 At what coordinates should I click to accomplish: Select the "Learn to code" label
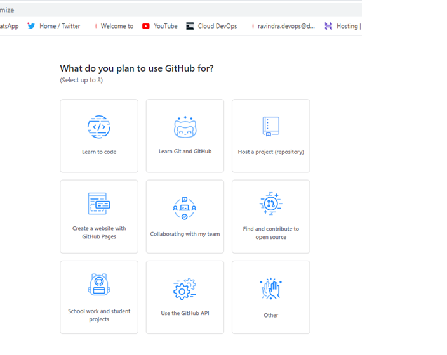pos(99,152)
